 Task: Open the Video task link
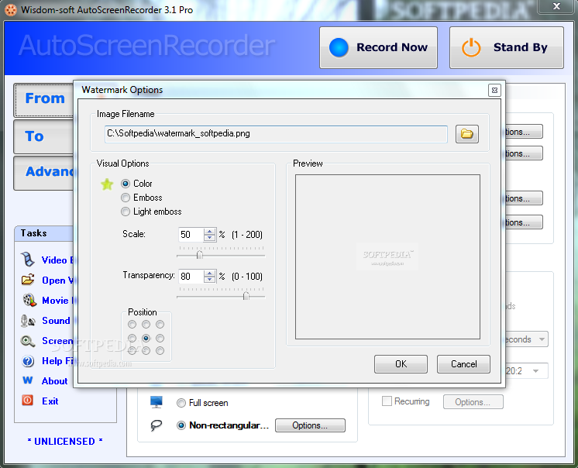(57, 260)
